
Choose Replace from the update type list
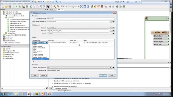point(41,45)
